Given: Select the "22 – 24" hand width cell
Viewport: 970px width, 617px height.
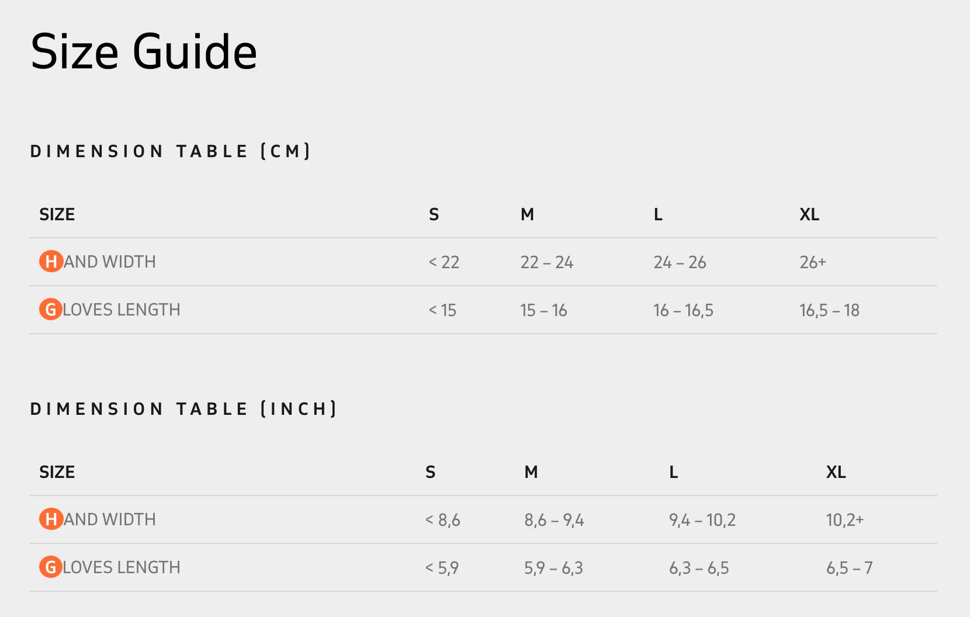Looking at the screenshot, I should tap(546, 262).
